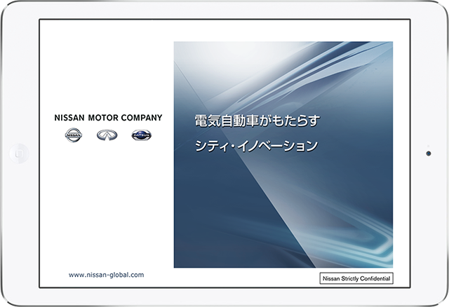Click the シティ・イノベーション title line
Screen dimensions: 449x307
pos(257,146)
